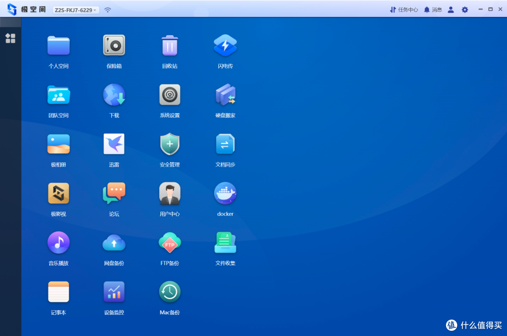Open the 个人空间 folder app
This screenshot has width=507, height=336.
click(59, 46)
